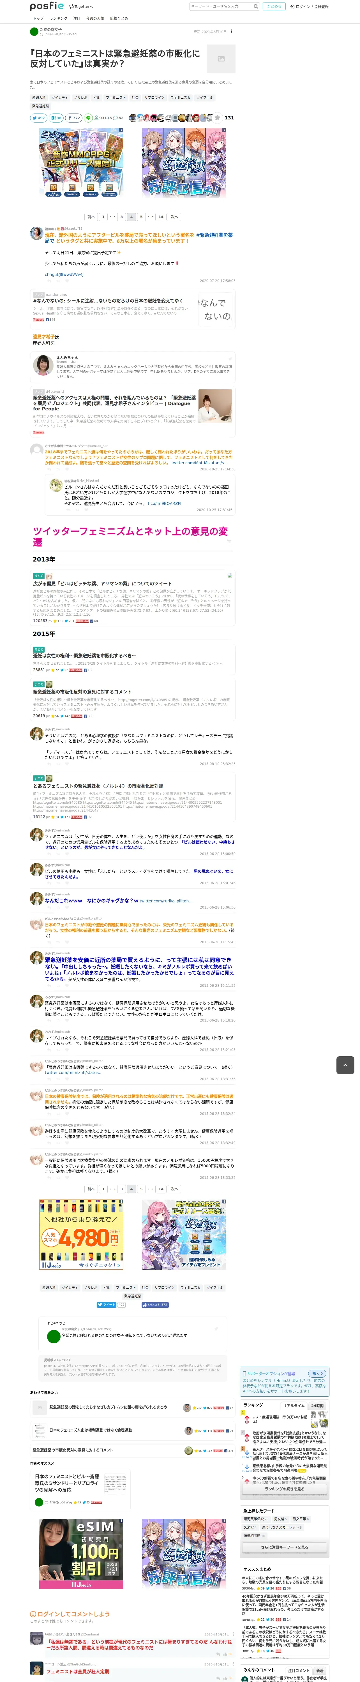Click the eSIM 1,100円割引 ad banner

[81, 1554]
